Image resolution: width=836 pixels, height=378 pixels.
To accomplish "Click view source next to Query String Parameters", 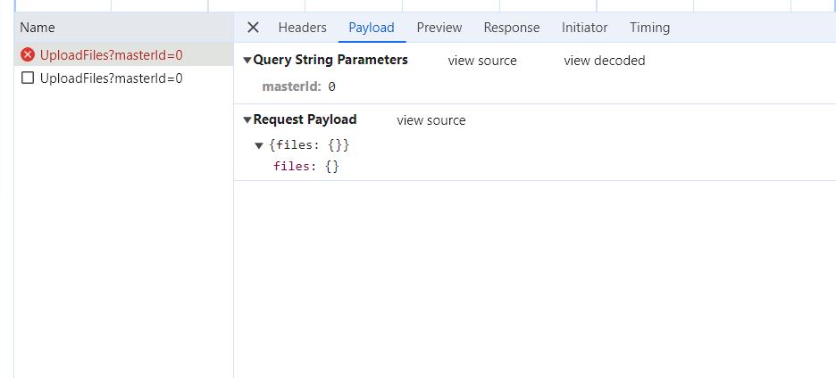I will coord(482,61).
